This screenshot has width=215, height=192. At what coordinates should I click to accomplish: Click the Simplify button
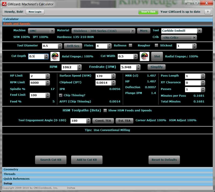(156, 67)
